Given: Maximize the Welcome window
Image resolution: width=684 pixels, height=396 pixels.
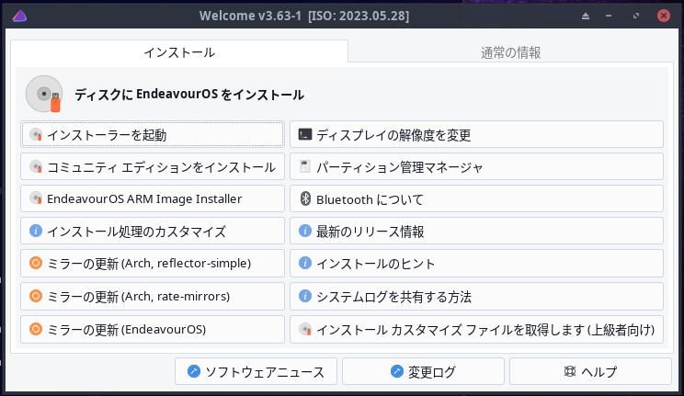Looking at the screenshot, I should (635, 17).
